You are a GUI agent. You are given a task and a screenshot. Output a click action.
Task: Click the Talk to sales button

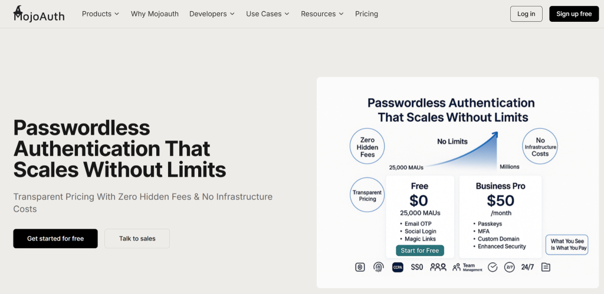click(137, 239)
